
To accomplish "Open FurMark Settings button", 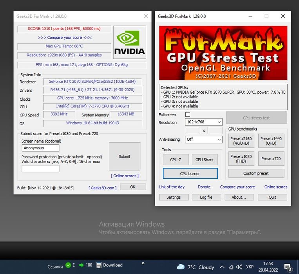I will (x=174, y=197).
